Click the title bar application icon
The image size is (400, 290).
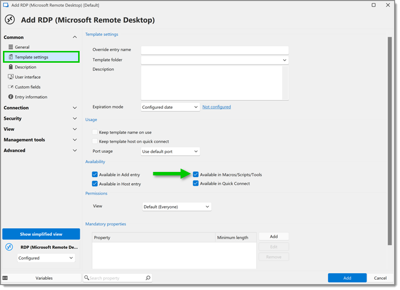(x=6, y=5)
